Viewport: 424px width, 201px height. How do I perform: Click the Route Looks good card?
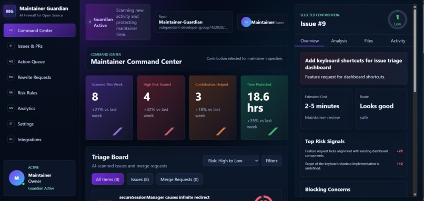click(381, 109)
